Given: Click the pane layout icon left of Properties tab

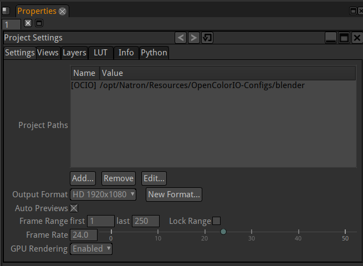Looking at the screenshot, I should coord(6,11).
